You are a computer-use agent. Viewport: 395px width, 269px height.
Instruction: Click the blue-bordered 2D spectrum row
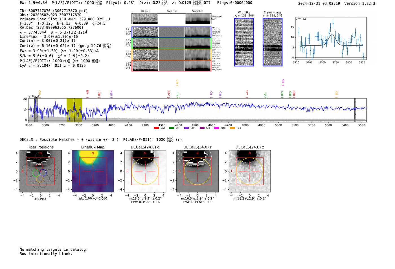tap(172, 32)
